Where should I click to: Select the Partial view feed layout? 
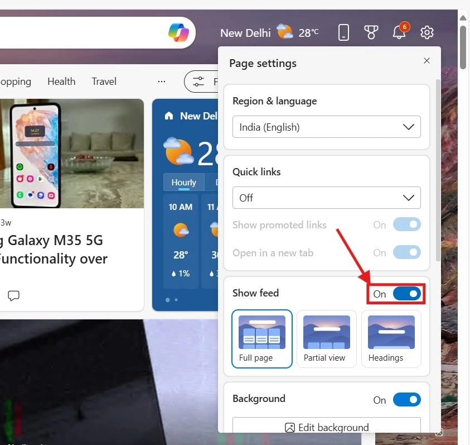tap(327, 339)
